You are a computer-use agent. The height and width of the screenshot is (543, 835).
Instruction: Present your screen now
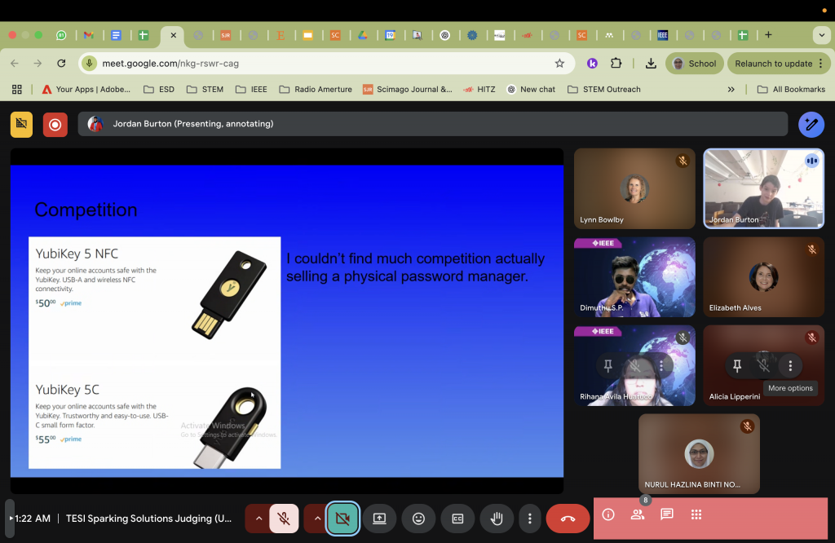point(379,519)
